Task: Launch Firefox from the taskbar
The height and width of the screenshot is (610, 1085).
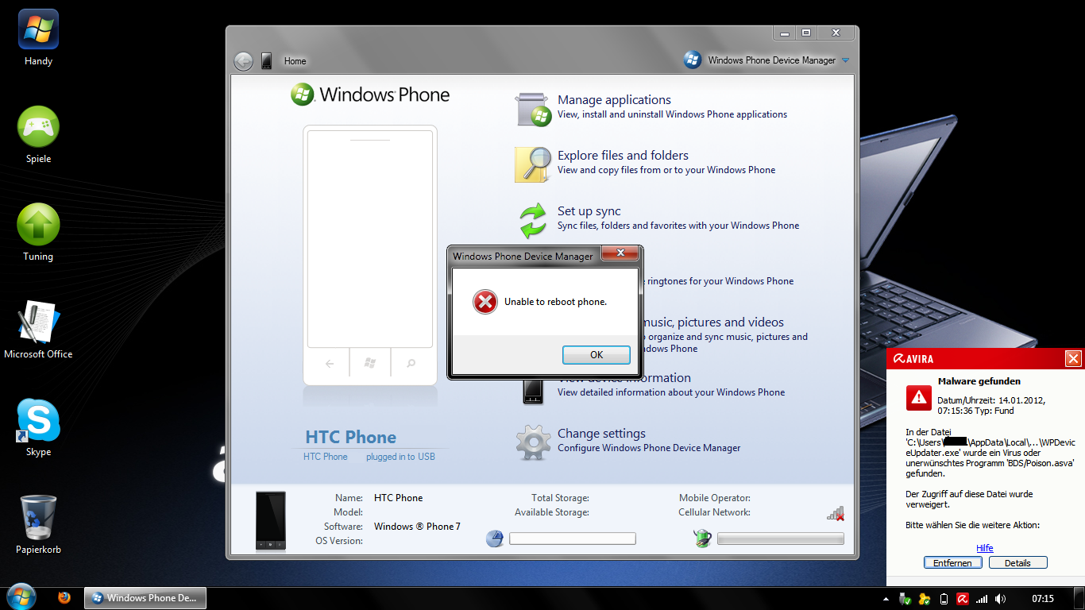Action: (64, 598)
